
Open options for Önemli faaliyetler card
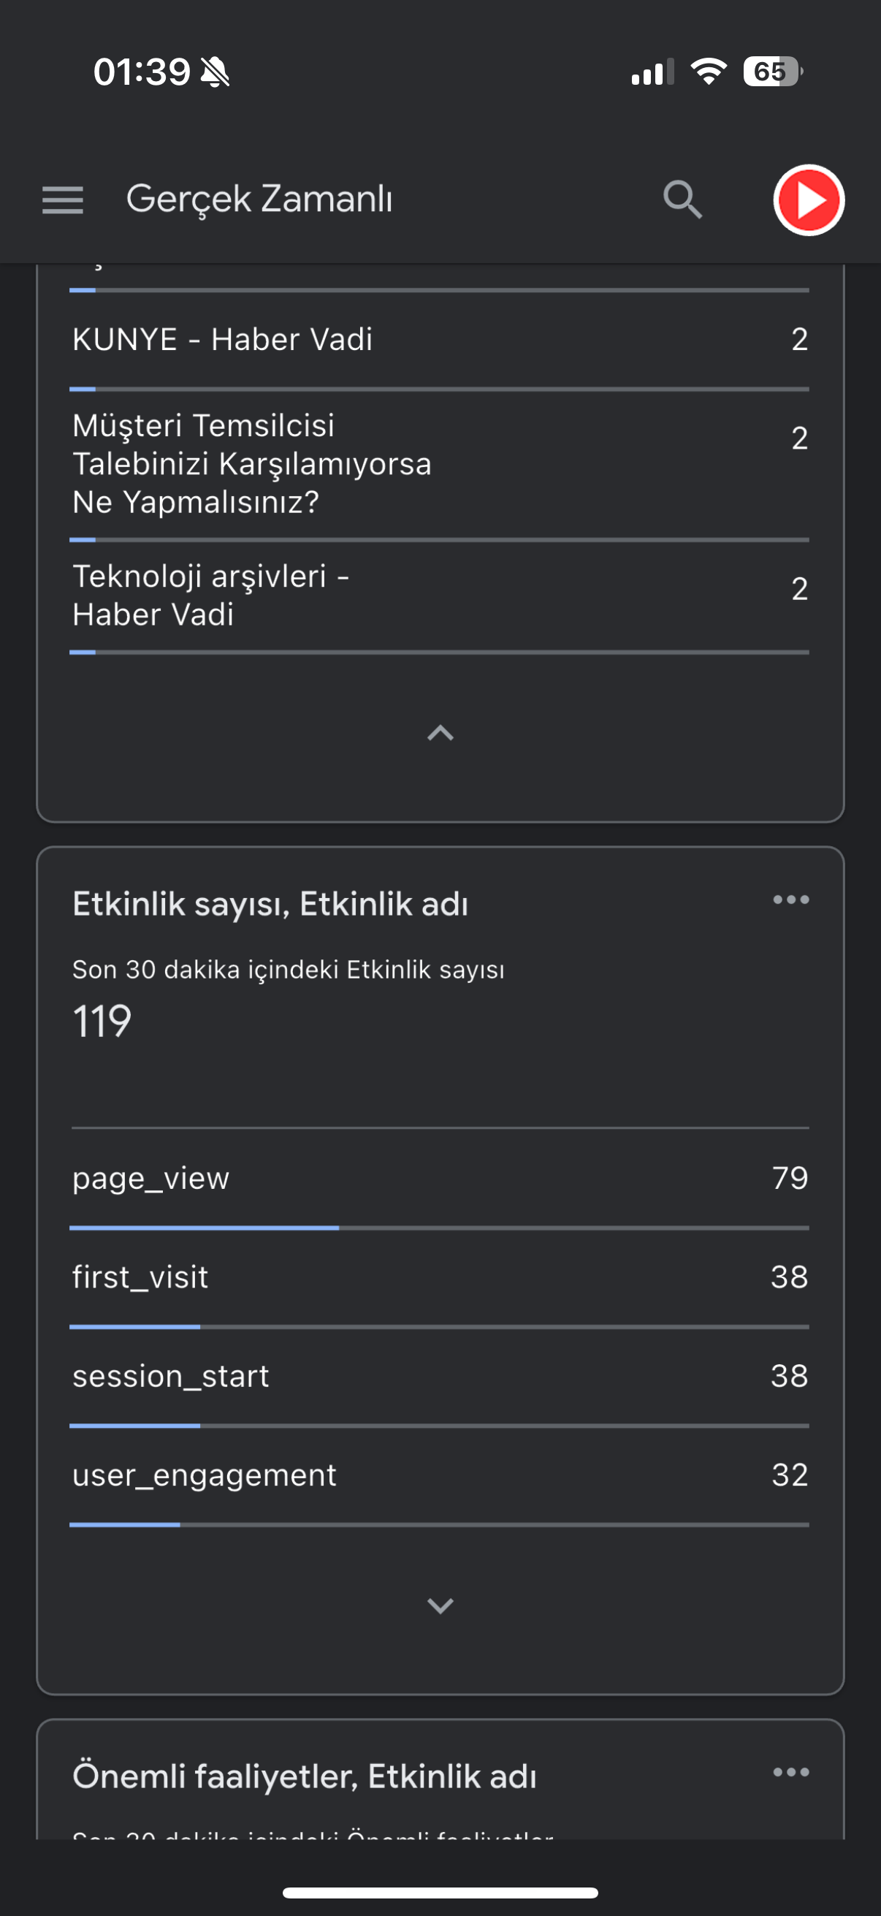coord(791,1773)
